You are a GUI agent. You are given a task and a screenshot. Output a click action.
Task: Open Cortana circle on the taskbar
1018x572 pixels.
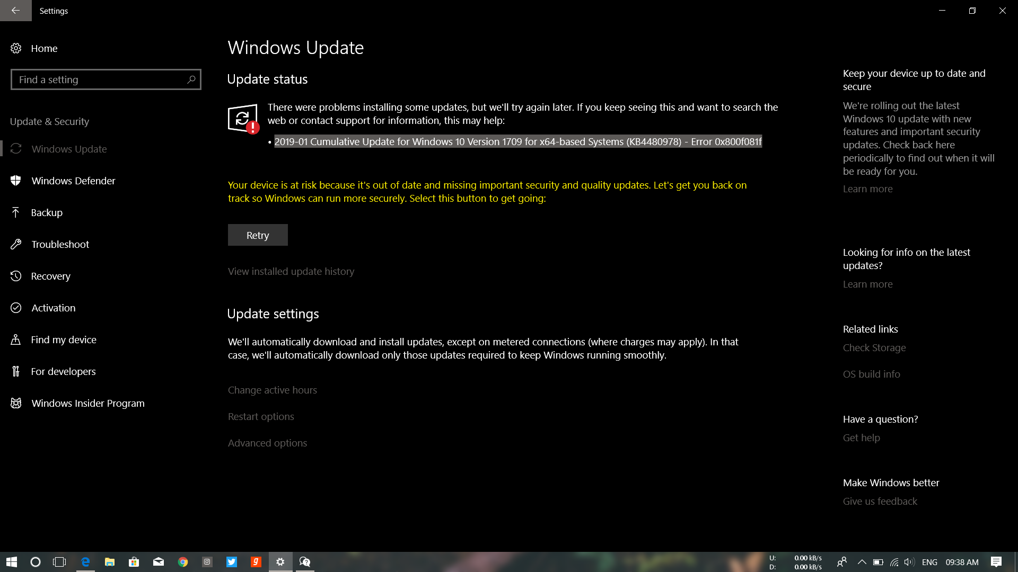[36, 562]
